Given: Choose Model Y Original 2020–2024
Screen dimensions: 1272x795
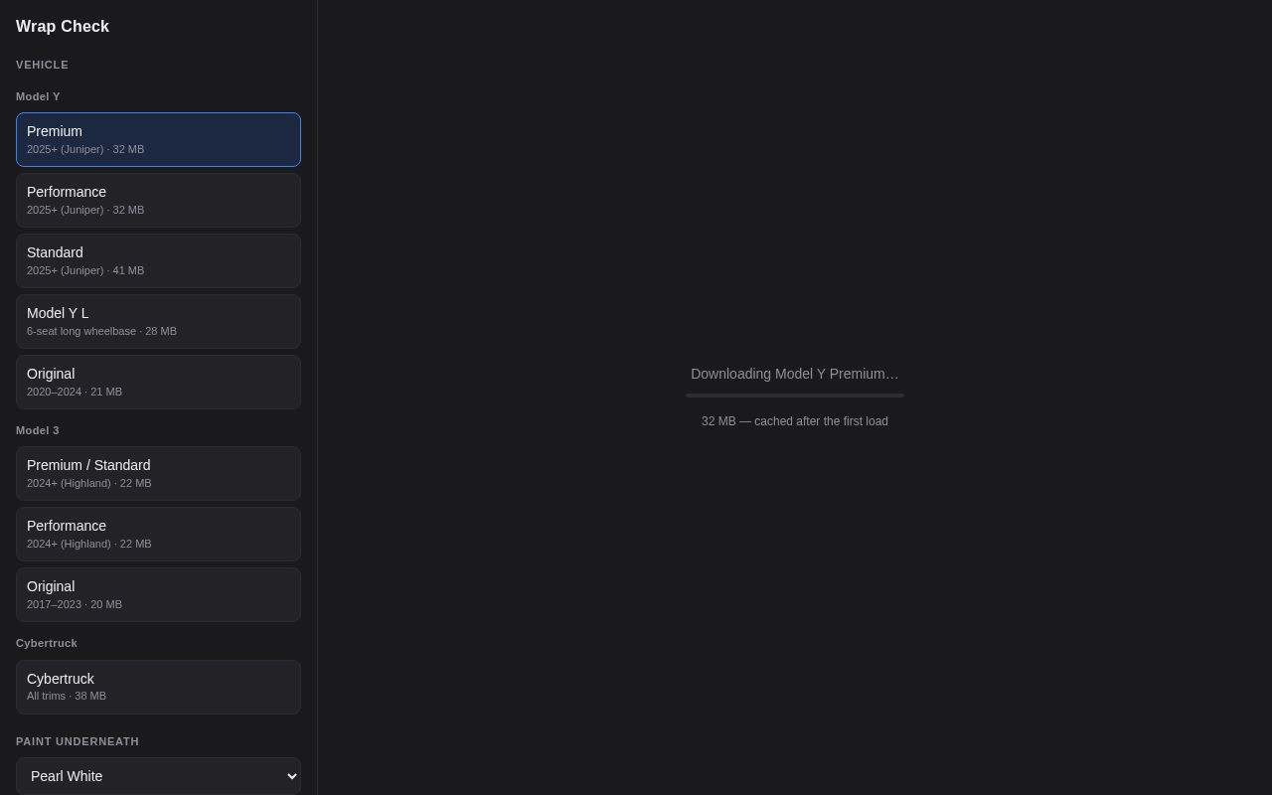Looking at the screenshot, I should 158,382.
